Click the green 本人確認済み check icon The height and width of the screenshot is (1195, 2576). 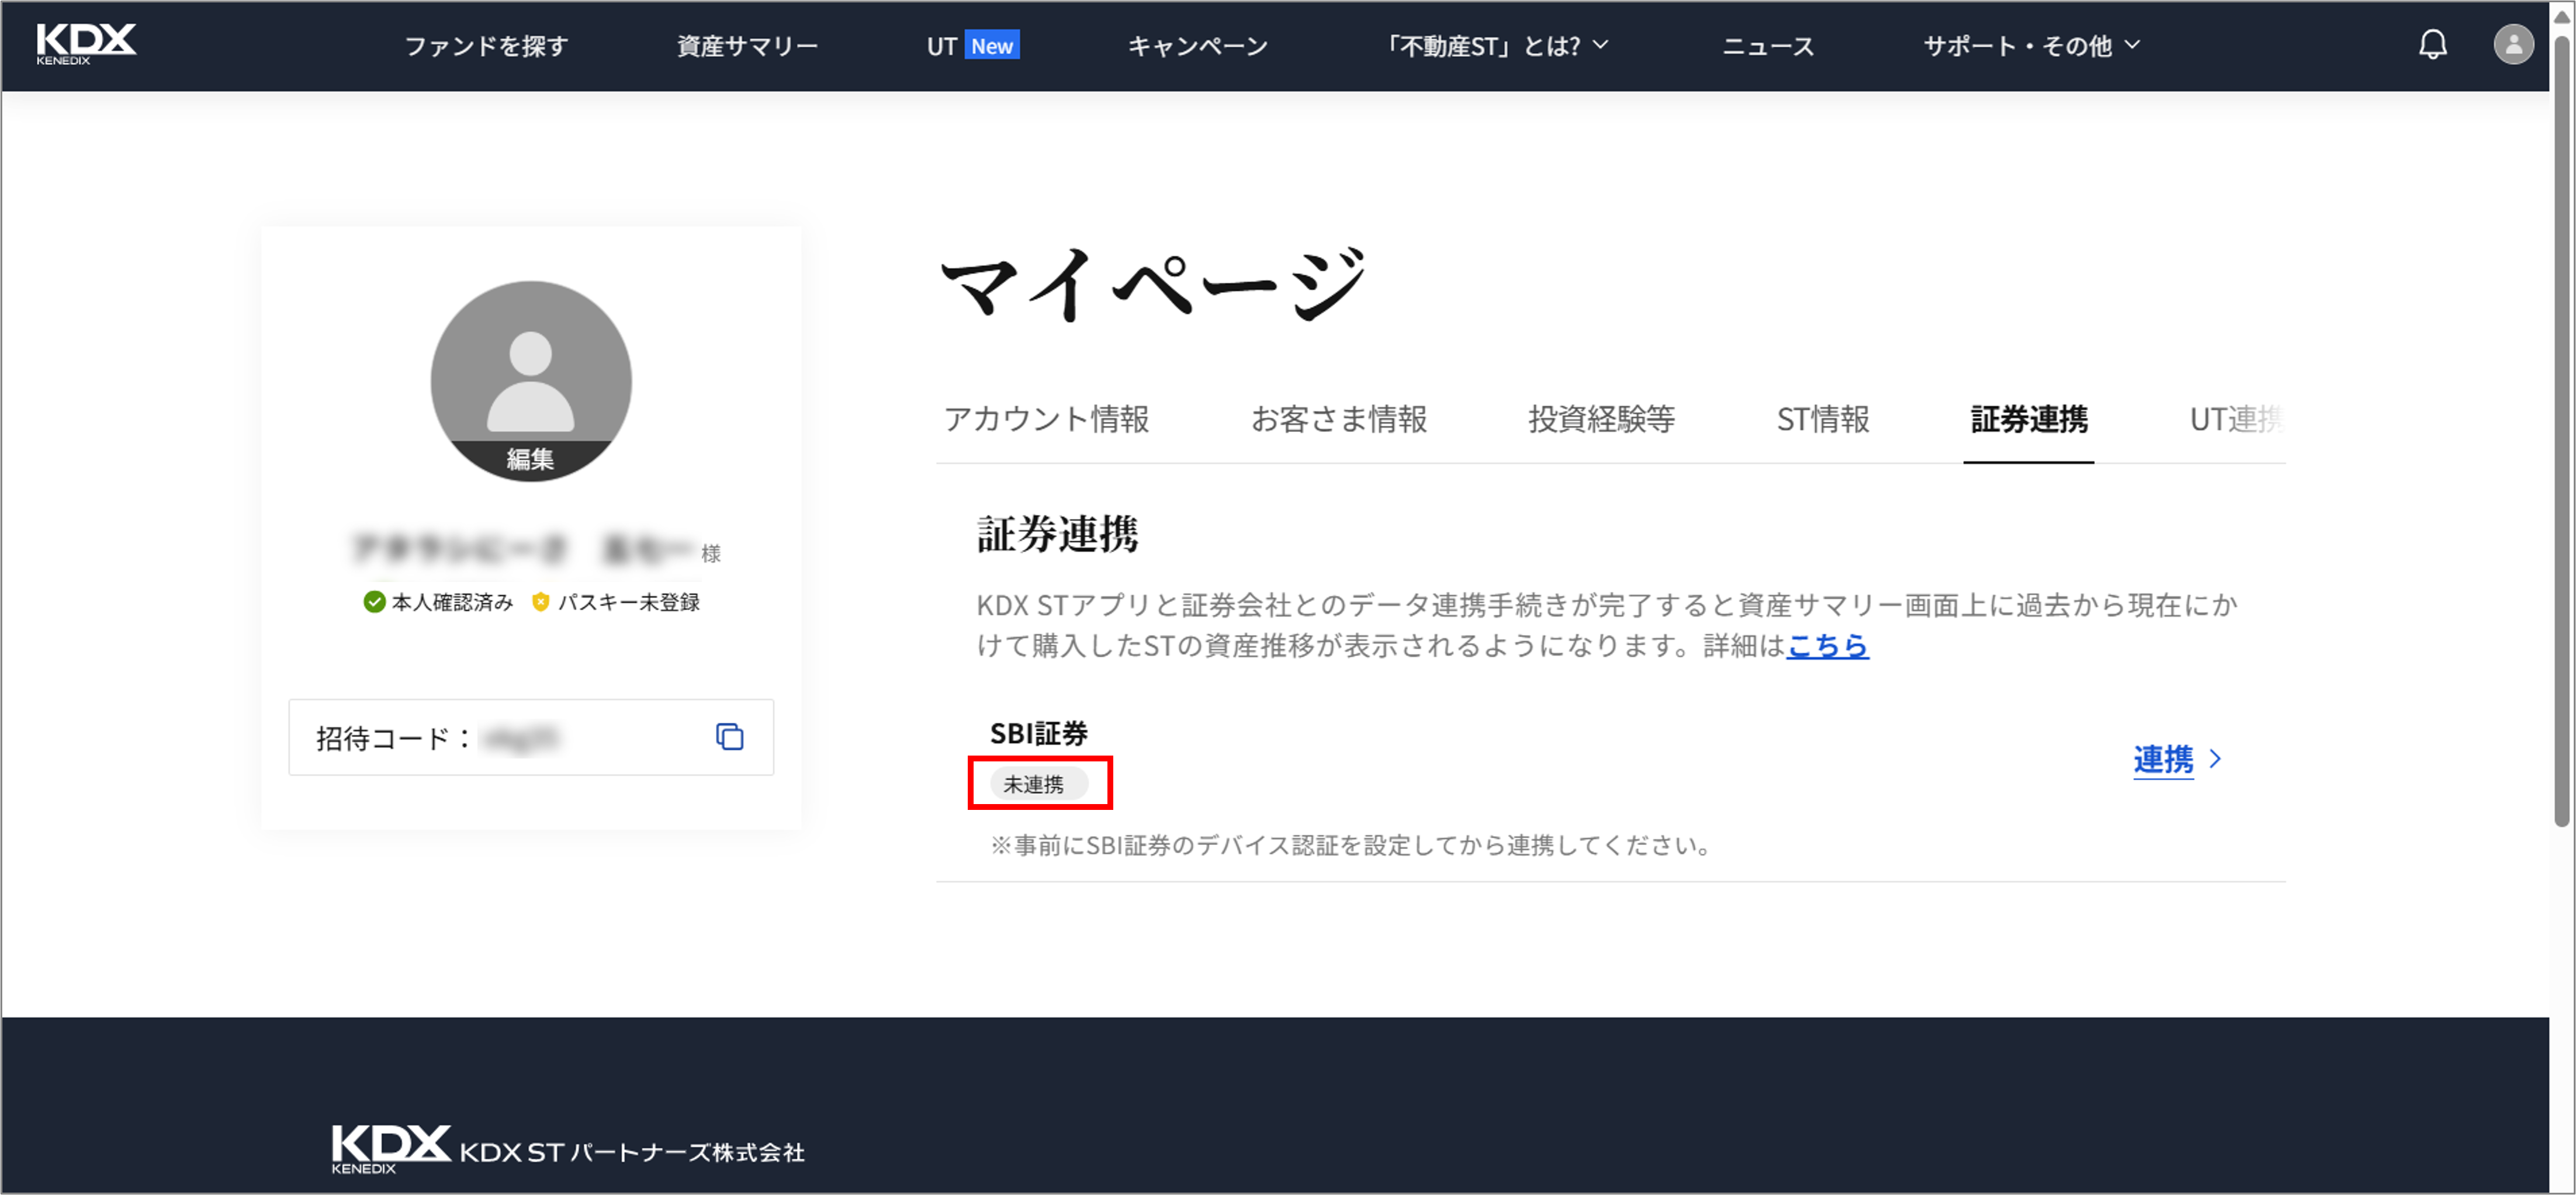374,602
